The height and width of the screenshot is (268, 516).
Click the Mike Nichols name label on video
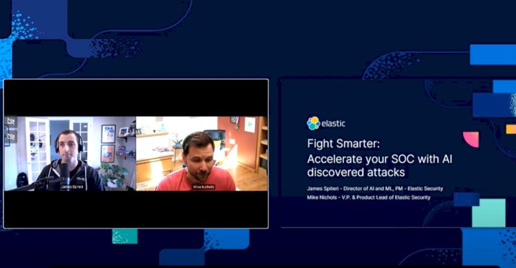204,187
